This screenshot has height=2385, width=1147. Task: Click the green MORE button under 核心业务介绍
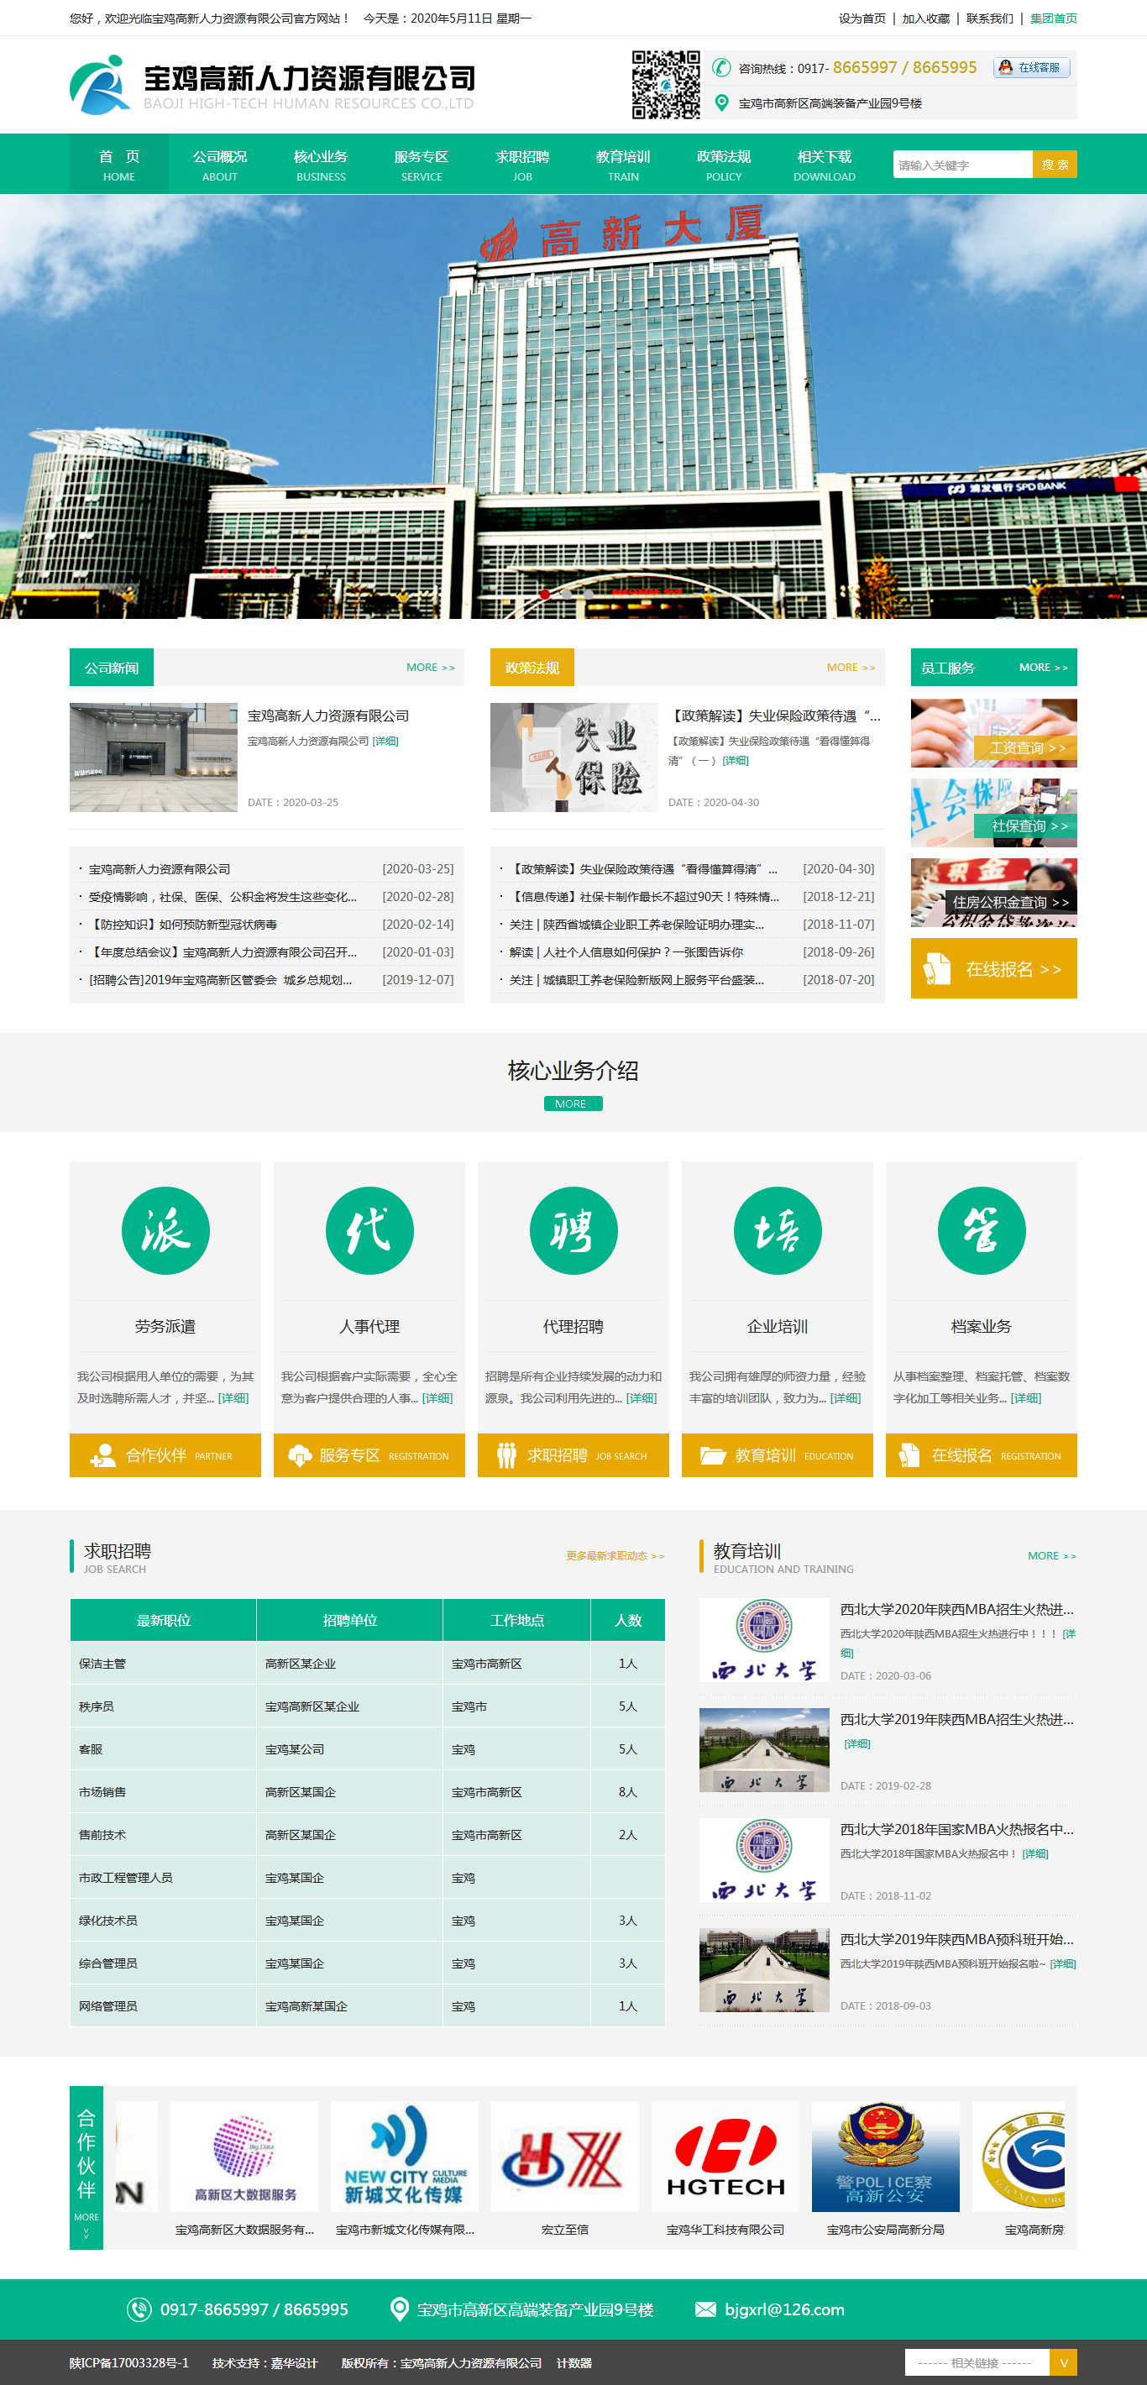pyautogui.click(x=573, y=1103)
